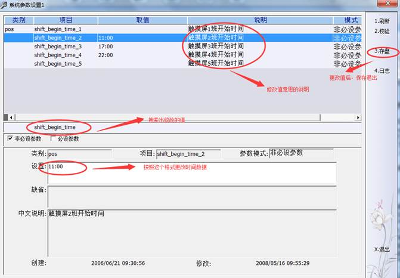400x278 pixels.
Task: Select the shift_begin_time_3 row
Action: (58, 47)
